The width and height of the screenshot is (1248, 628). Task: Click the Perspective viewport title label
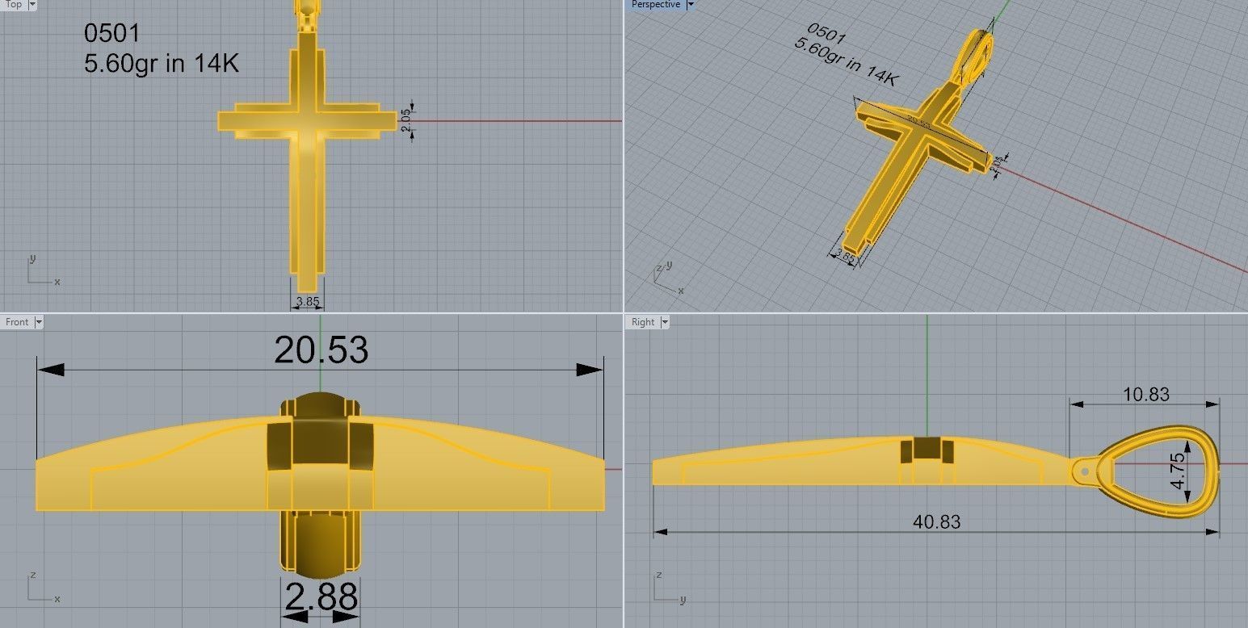[x=656, y=5]
